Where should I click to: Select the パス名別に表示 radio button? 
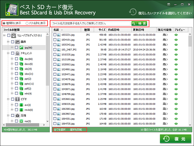[x=27, y=23]
